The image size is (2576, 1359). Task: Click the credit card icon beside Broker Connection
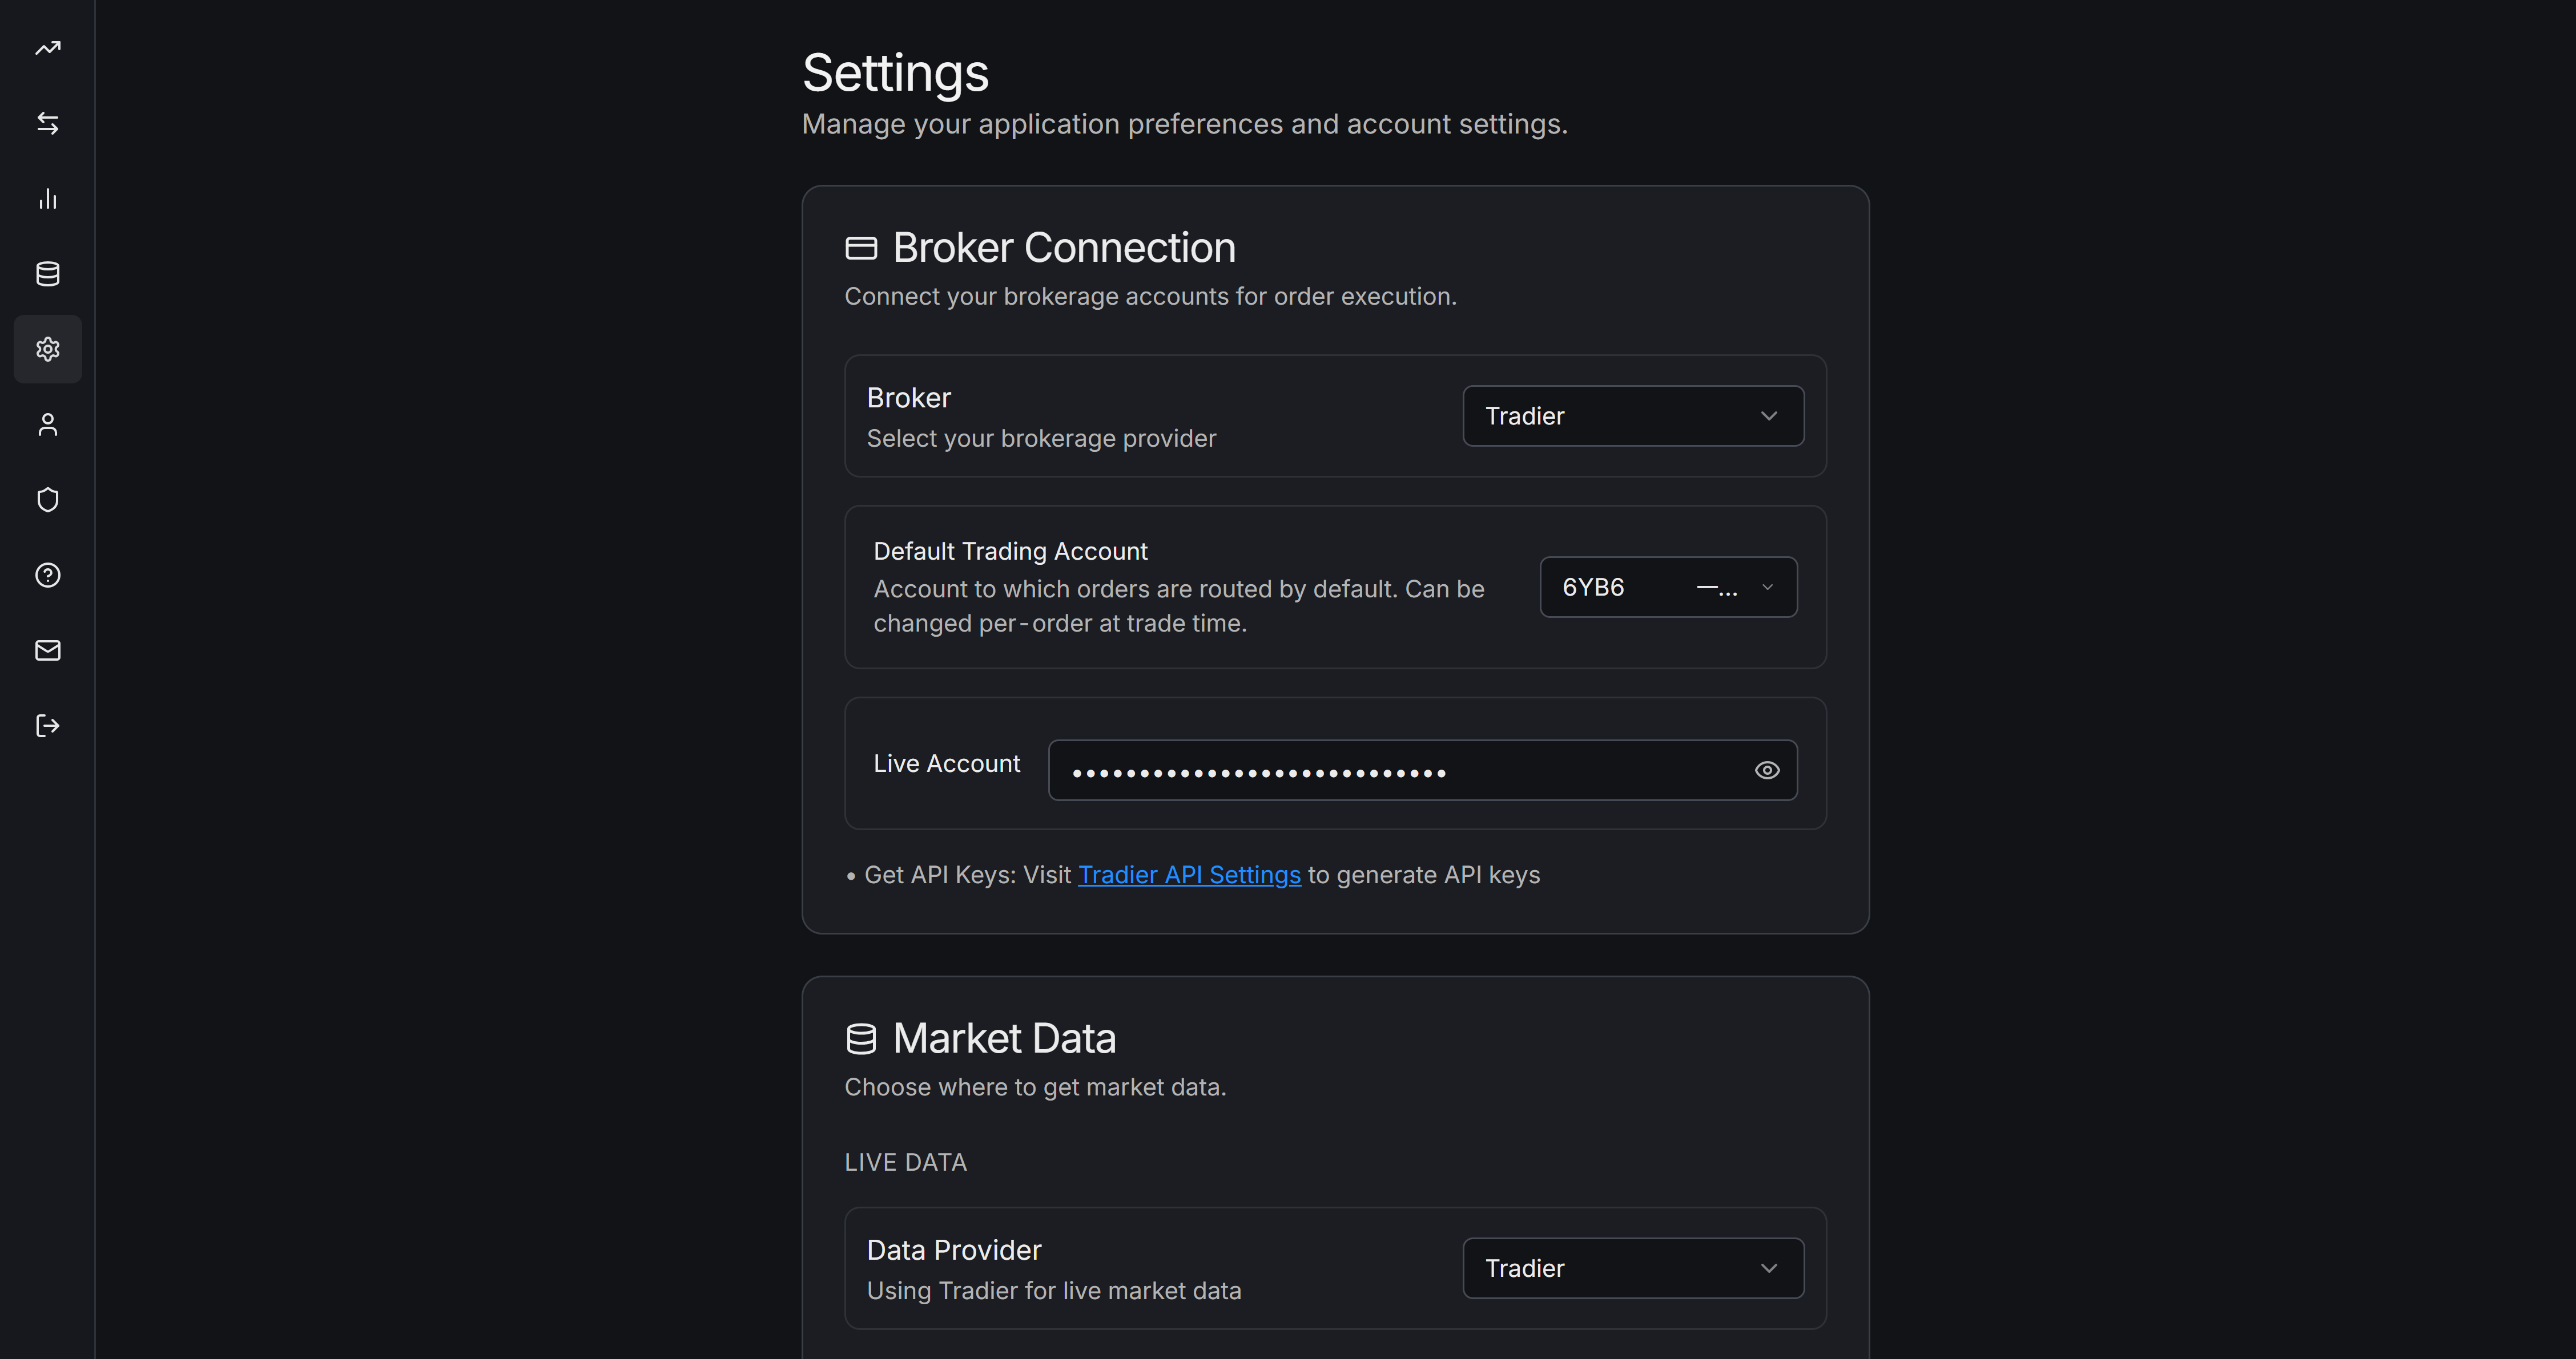861,248
